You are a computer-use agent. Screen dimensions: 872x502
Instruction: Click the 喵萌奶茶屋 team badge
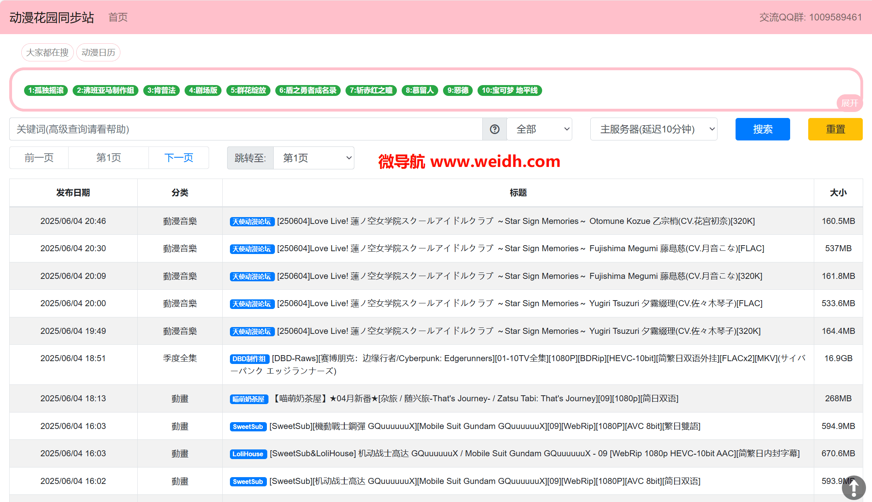(249, 399)
